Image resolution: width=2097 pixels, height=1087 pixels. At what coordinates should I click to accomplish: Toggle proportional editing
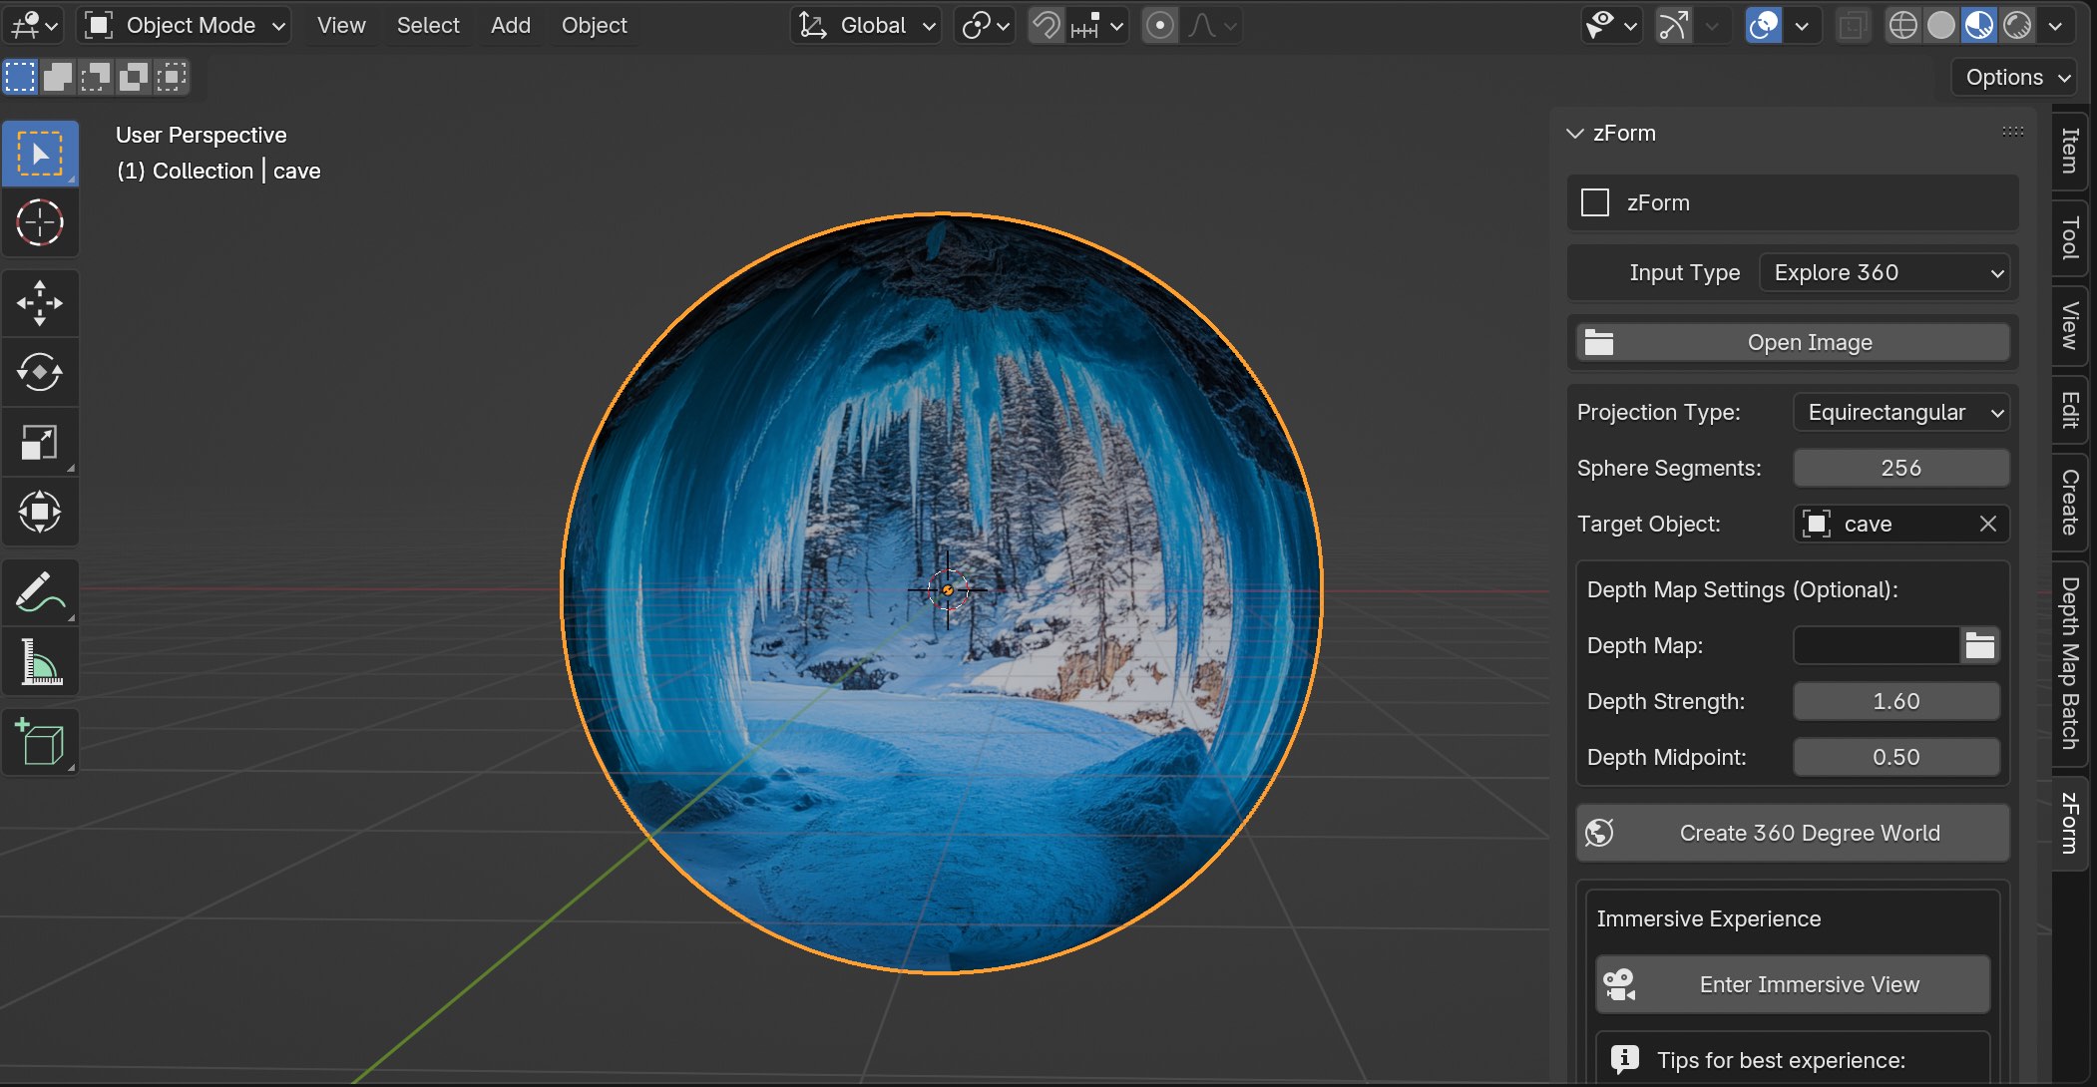click(x=1159, y=25)
